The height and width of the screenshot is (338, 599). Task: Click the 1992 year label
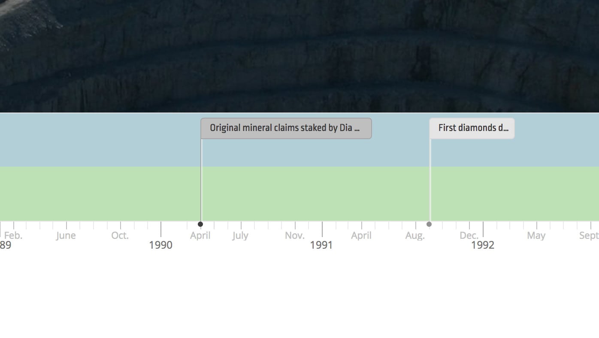pos(483,245)
